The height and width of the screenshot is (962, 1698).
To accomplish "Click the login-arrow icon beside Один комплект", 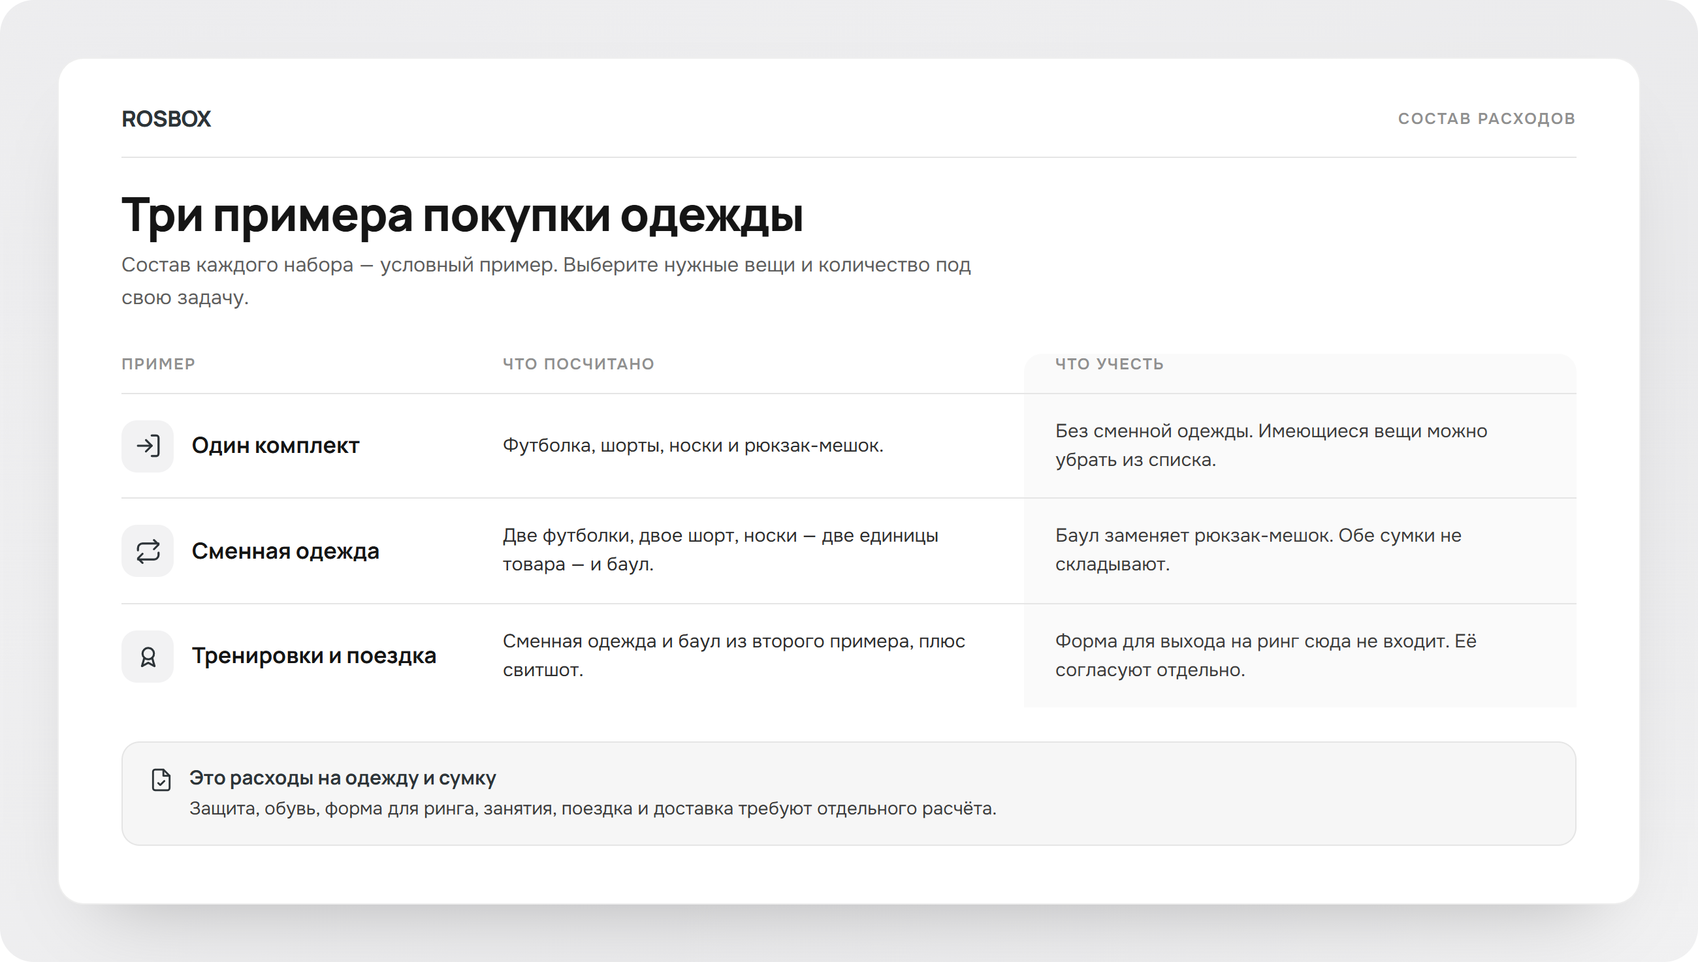I will (148, 446).
